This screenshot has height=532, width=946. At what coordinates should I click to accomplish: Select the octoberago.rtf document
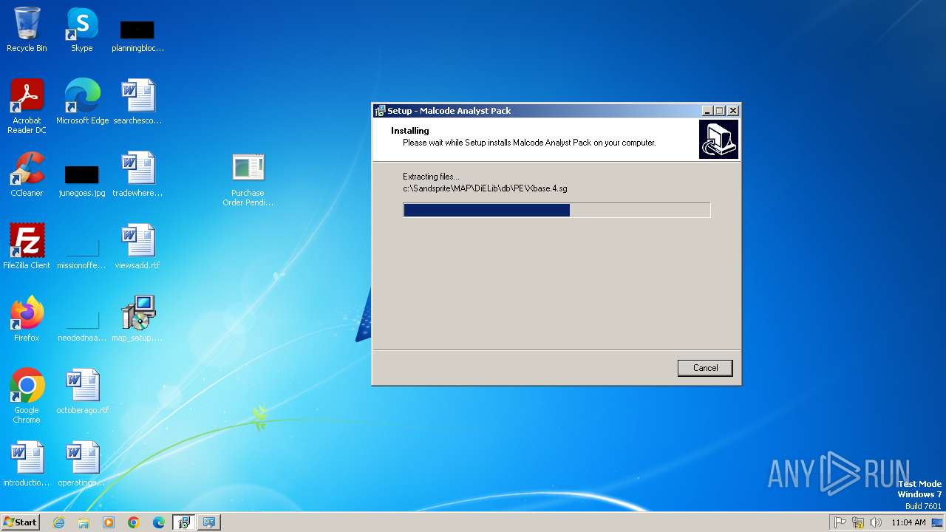click(82, 392)
